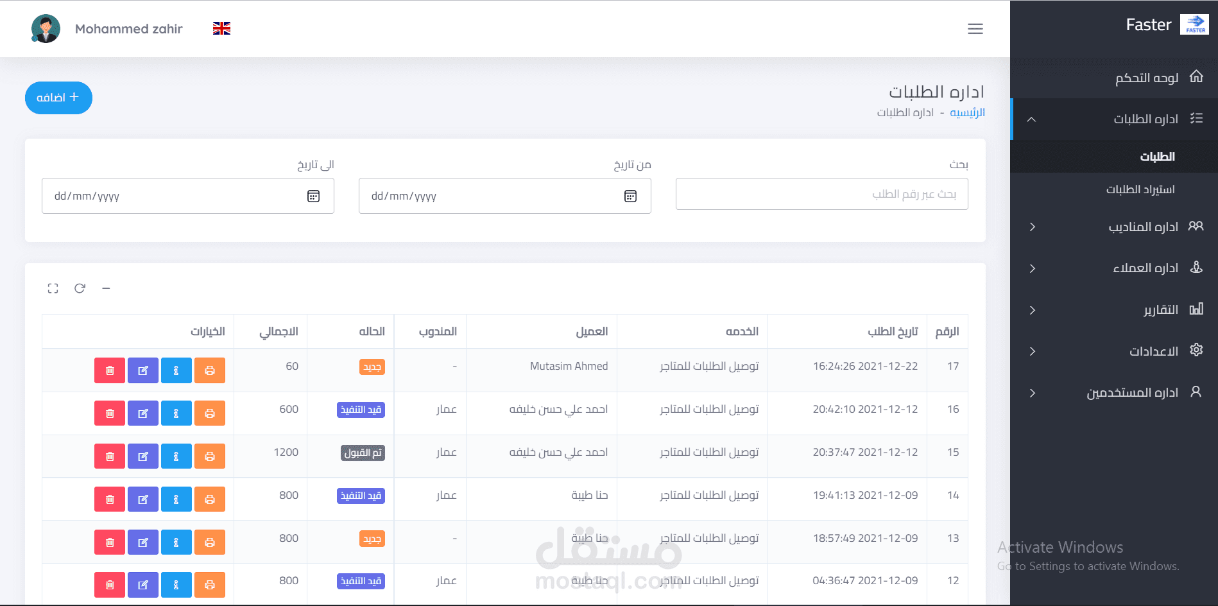Collapse the orders table card
1218x606 pixels.
[x=106, y=288]
